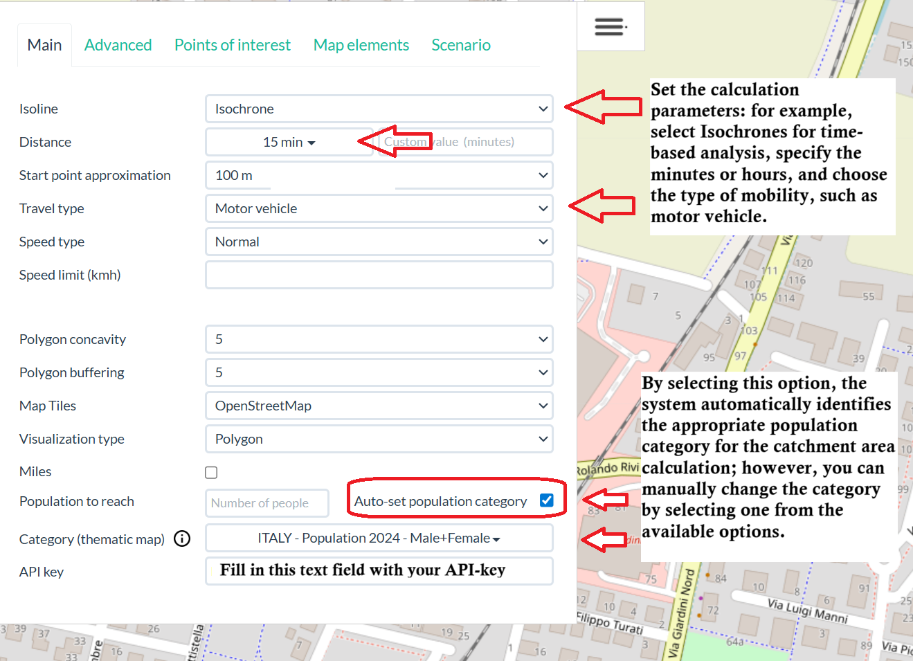Open the Isoline dropdown
The width and height of the screenshot is (913, 661).
(379, 109)
